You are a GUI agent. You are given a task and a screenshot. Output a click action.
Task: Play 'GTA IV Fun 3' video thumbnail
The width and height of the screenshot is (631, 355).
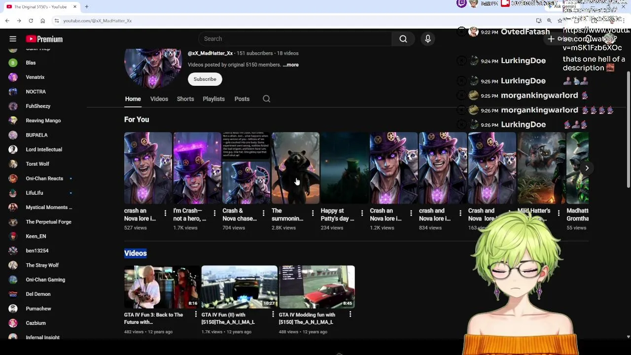[162, 287]
